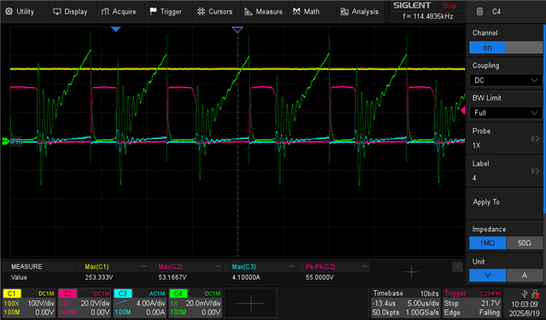Screen dimensions: 546x320
Task: Click the Display monitor icon
Action: click(57, 11)
